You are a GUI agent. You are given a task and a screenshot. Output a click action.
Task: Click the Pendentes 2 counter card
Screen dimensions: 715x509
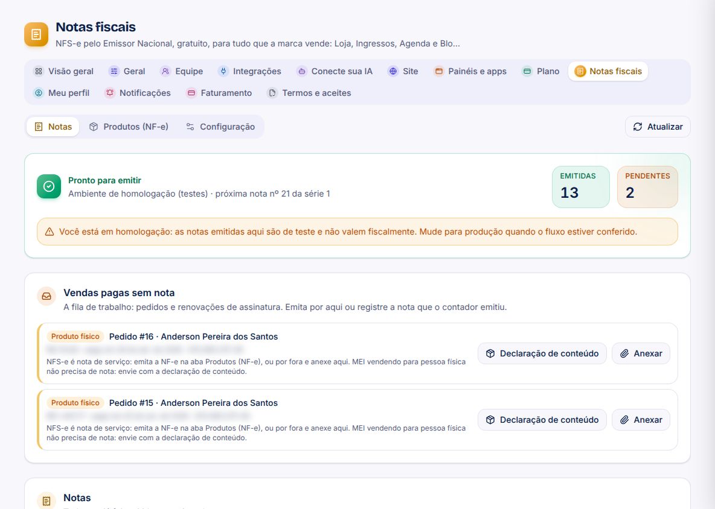(x=647, y=187)
